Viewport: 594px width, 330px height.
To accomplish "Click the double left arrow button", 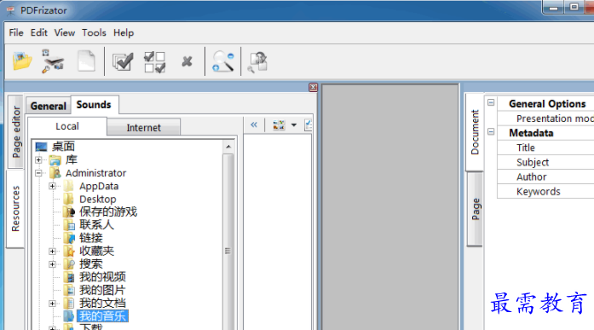I will click(254, 124).
